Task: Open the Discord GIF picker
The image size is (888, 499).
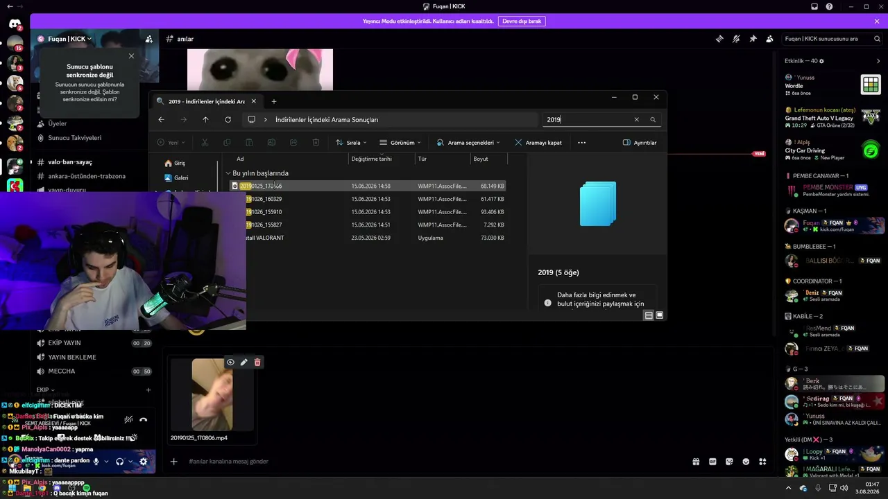Action: pos(712,462)
